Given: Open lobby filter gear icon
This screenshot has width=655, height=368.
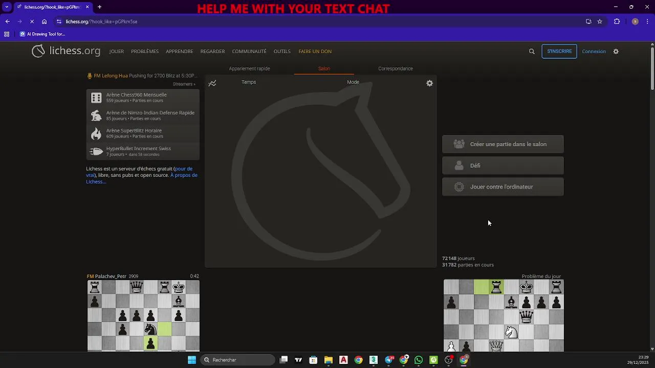Looking at the screenshot, I should (x=430, y=83).
